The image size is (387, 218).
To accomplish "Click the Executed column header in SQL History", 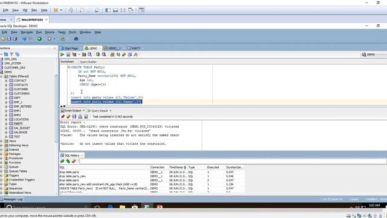I will (213, 167).
